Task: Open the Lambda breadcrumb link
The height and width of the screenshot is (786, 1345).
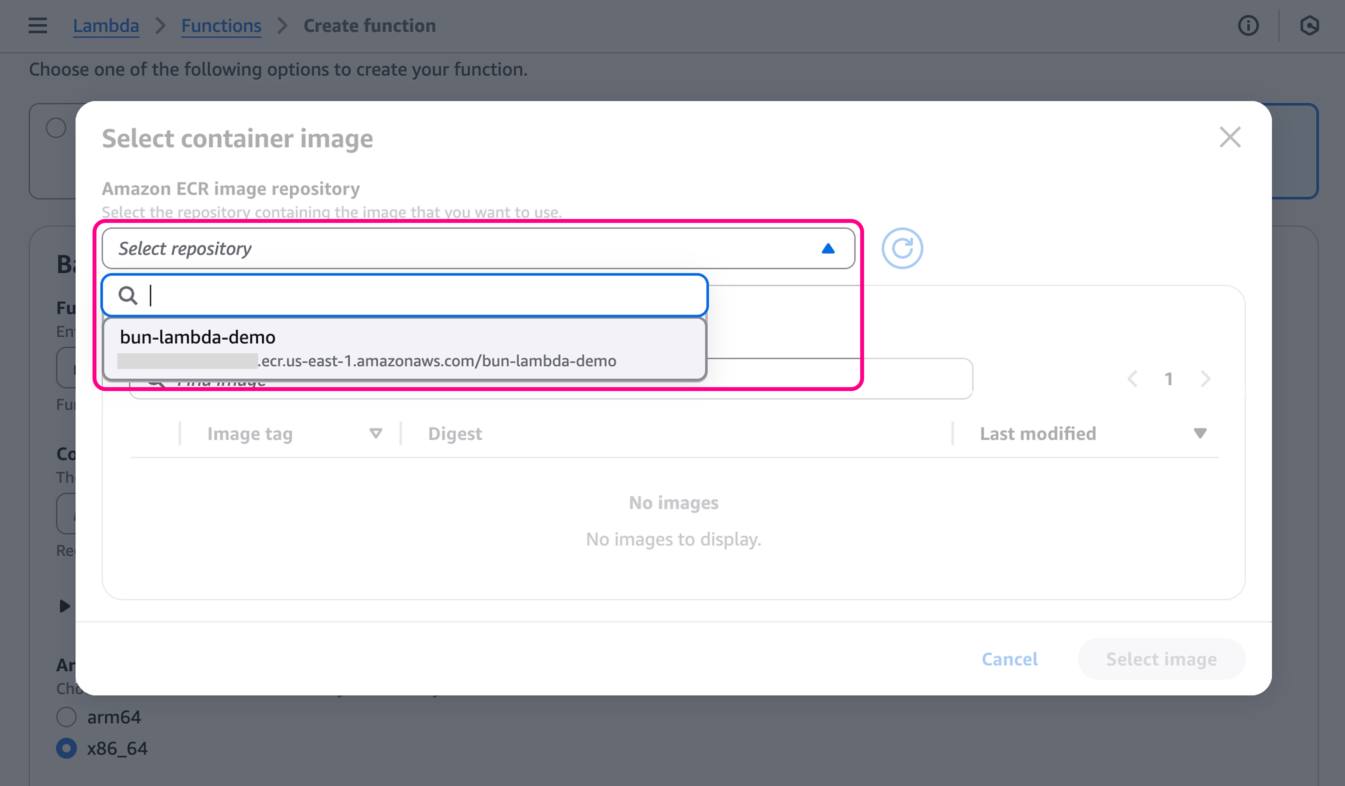Action: tap(106, 25)
